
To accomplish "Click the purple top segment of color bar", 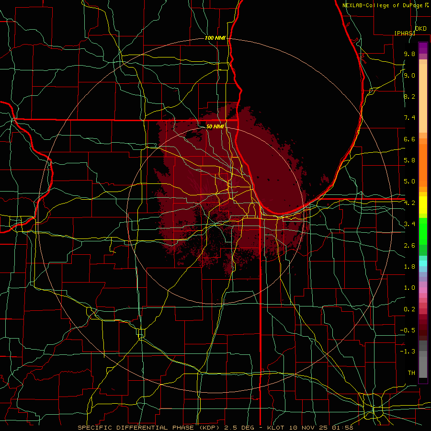I will click(x=423, y=48).
